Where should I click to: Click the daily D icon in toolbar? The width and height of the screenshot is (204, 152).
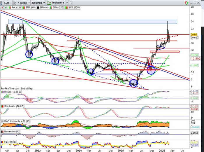pyautogui.click(x=15, y=2)
